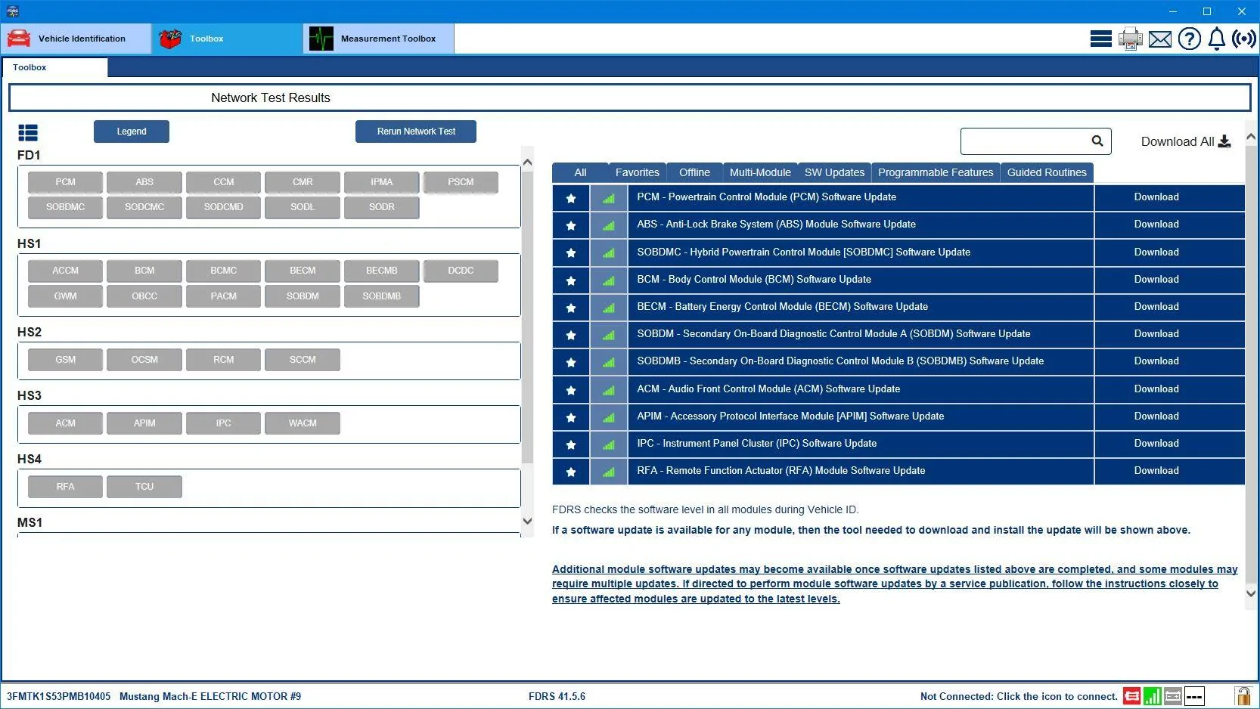Image resolution: width=1260 pixels, height=709 pixels.
Task: Click the signal icon on the RFA row
Action: (609, 472)
